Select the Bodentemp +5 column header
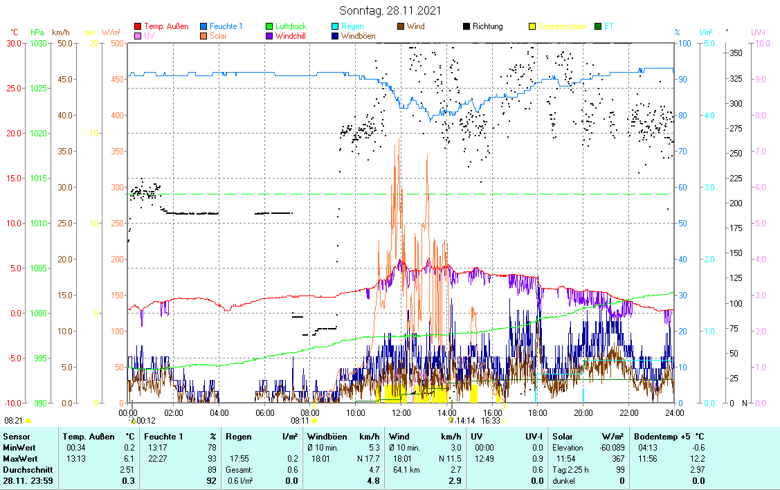Image resolution: width=780 pixels, height=490 pixels. (x=659, y=437)
